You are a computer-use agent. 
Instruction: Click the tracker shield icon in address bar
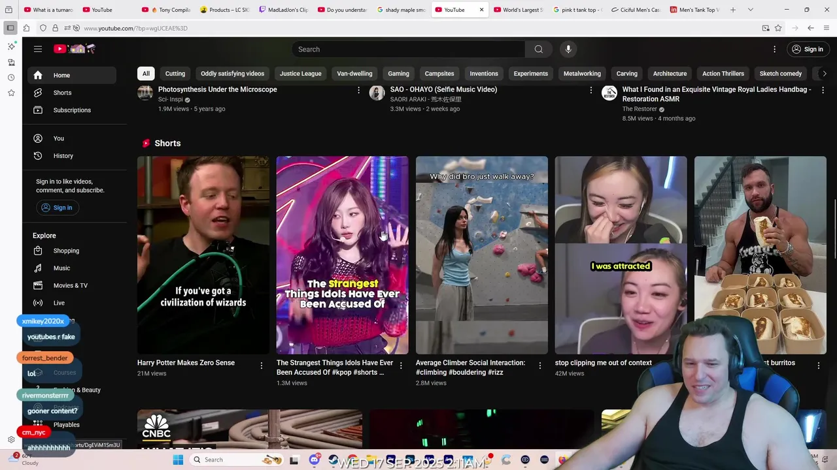[x=43, y=28]
